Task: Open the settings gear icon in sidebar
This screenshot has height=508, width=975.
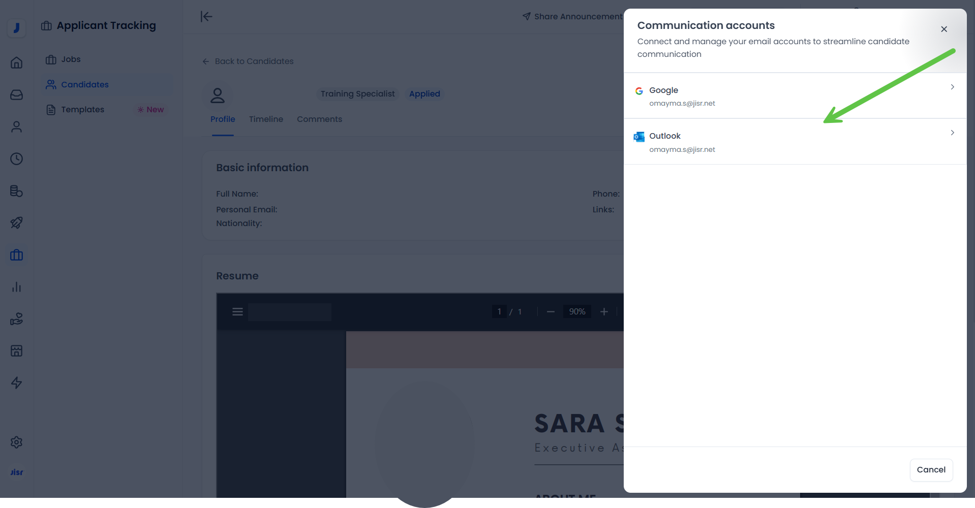Action: coord(17,442)
